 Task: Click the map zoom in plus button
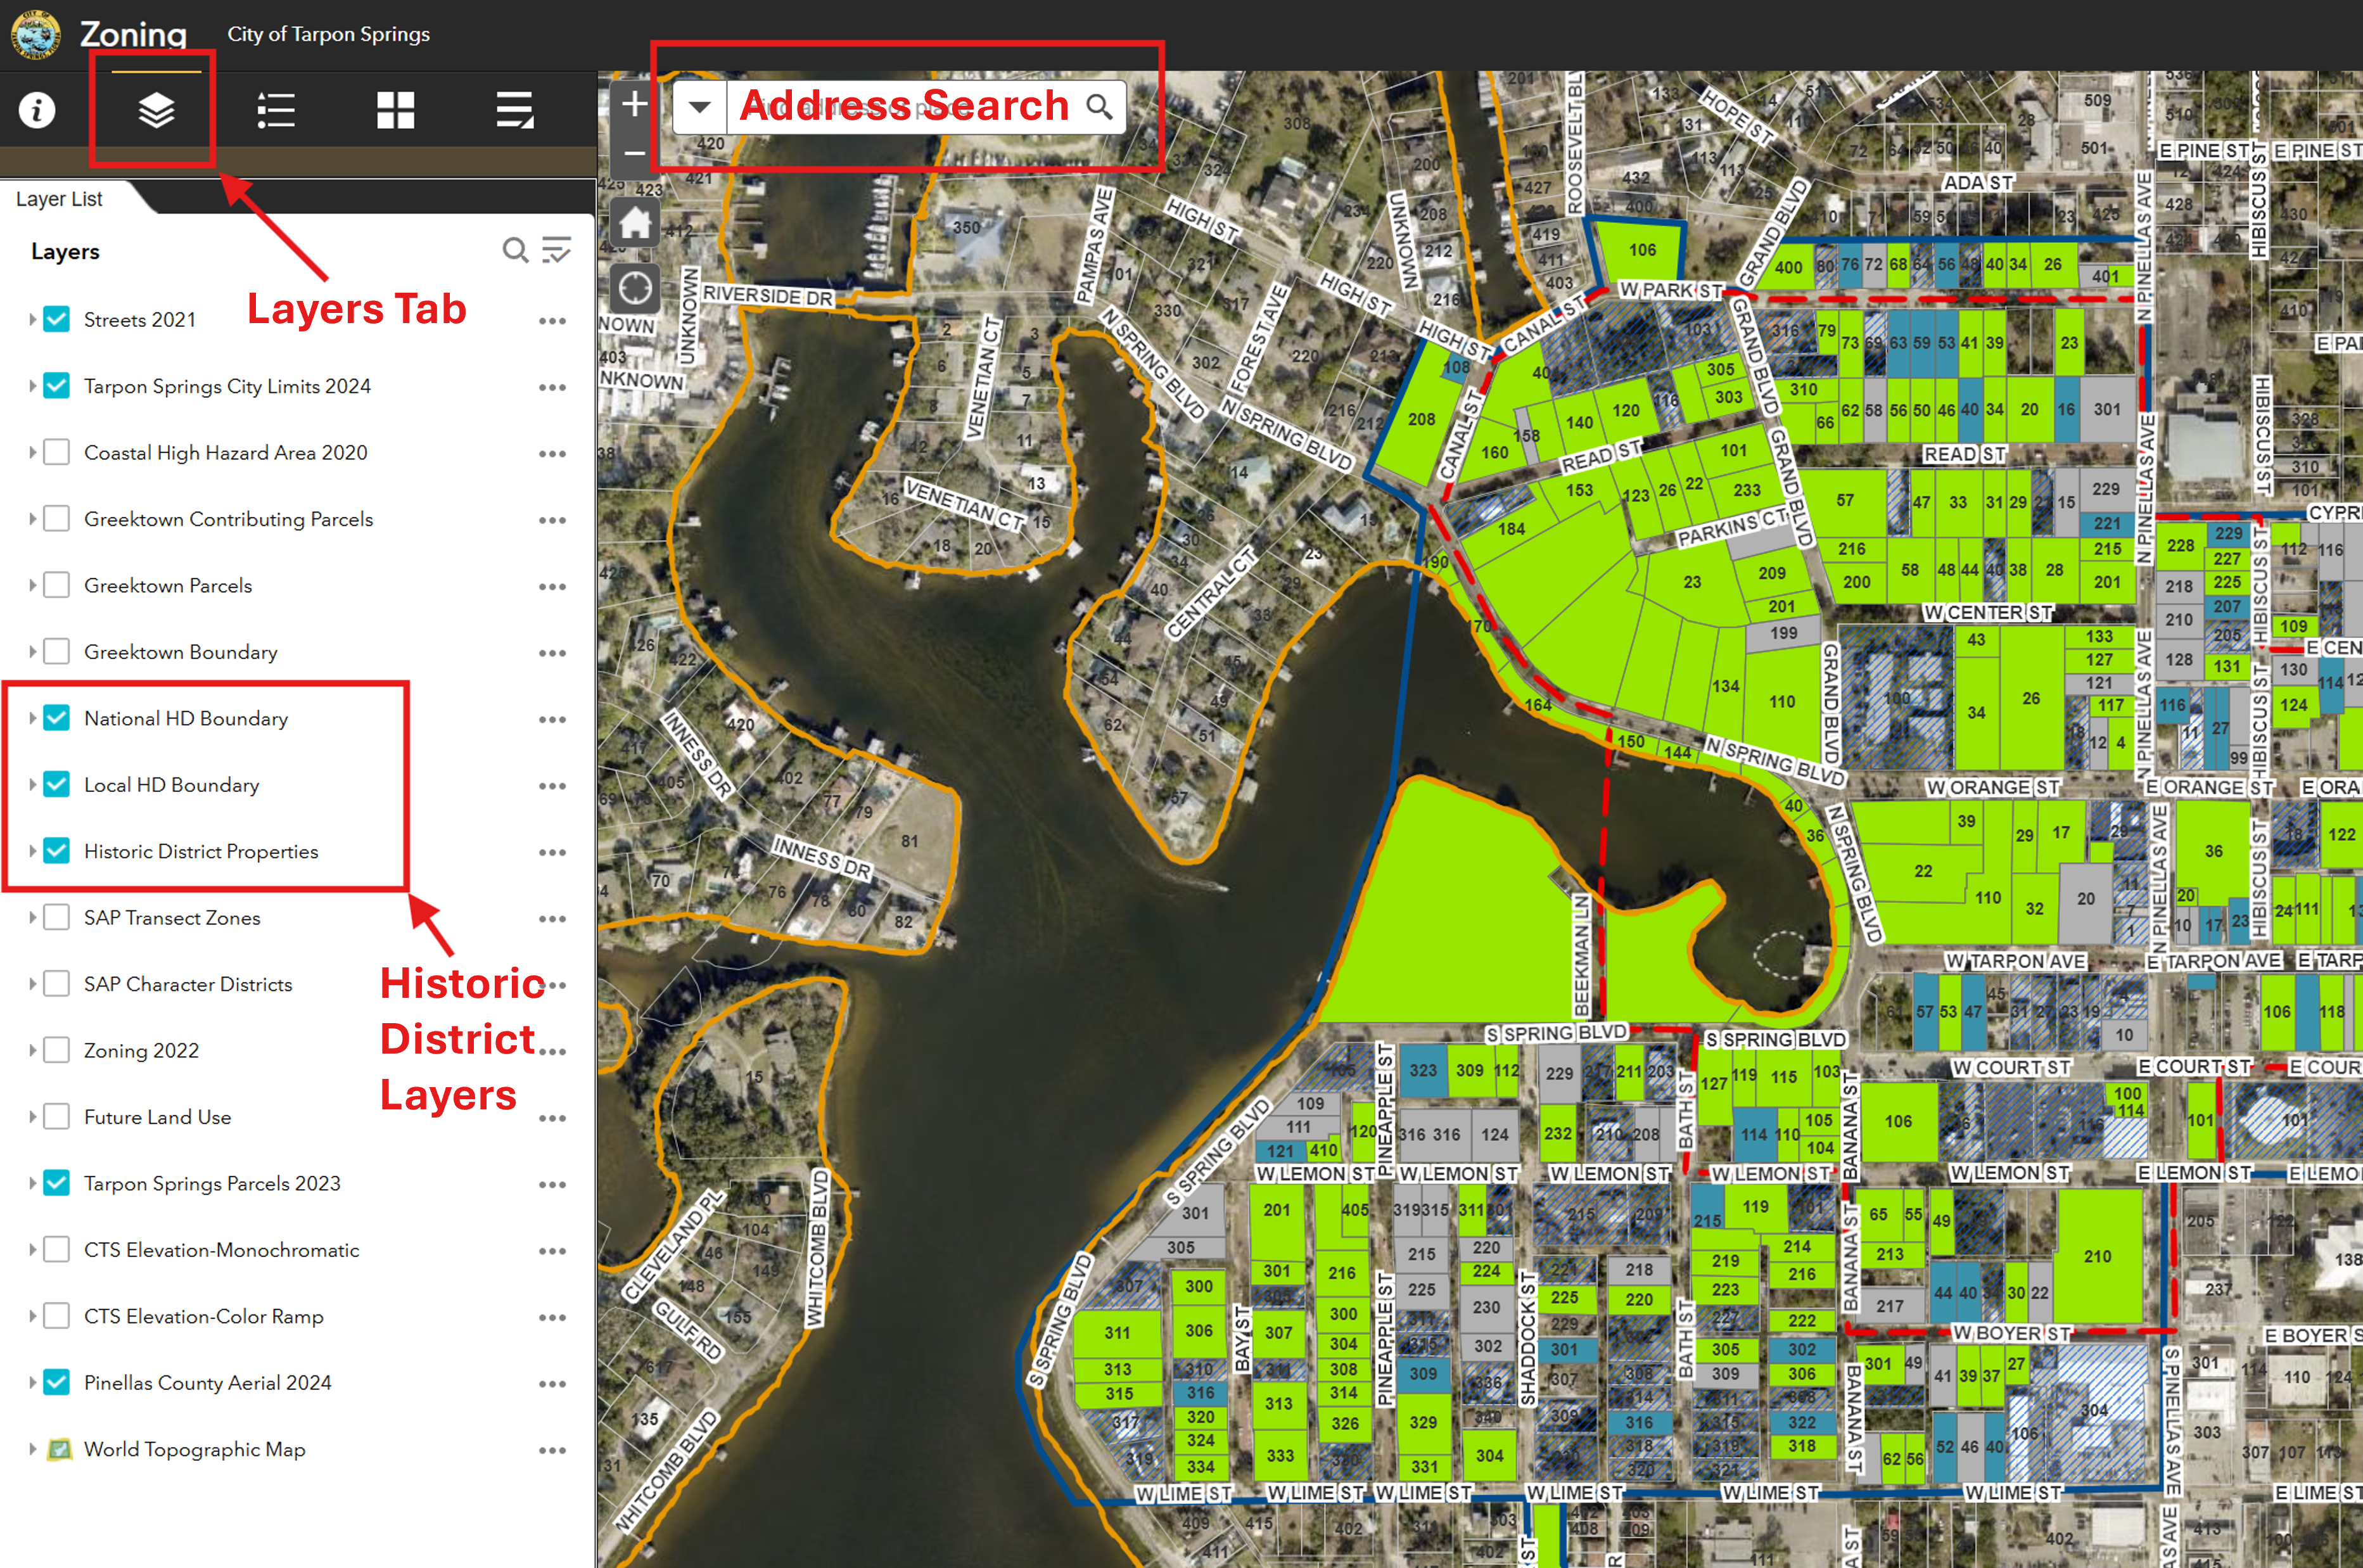point(634,104)
